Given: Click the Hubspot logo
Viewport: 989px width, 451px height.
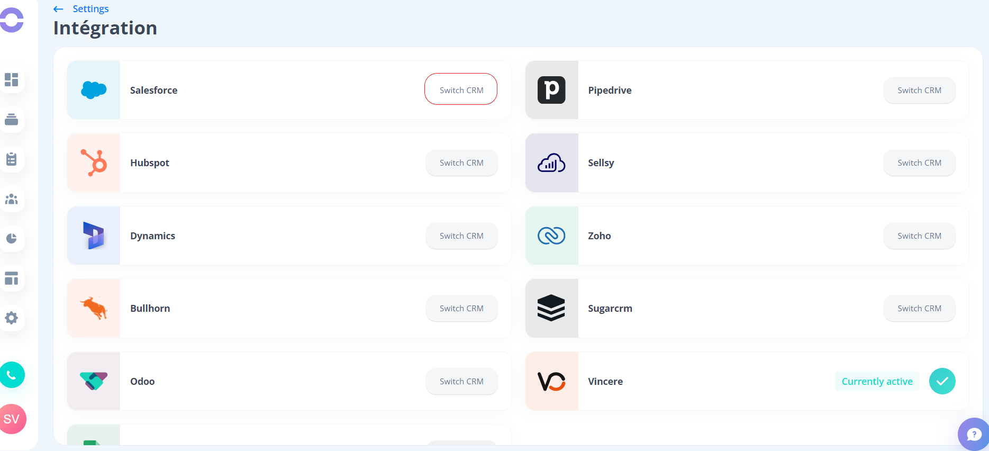Looking at the screenshot, I should click(x=94, y=163).
